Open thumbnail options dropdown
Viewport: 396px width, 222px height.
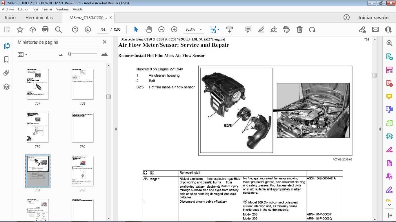[22, 54]
